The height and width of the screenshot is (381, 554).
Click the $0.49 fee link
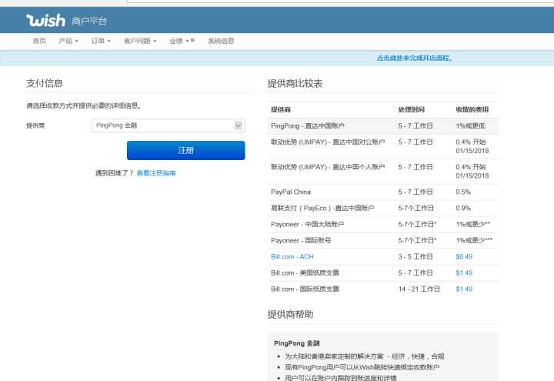pyautogui.click(x=464, y=256)
